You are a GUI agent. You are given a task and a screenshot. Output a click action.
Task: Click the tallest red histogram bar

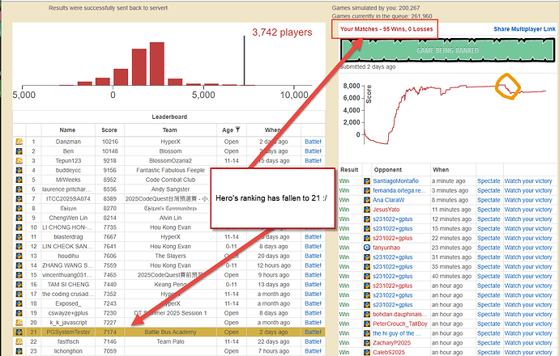pyautogui.click(x=157, y=64)
